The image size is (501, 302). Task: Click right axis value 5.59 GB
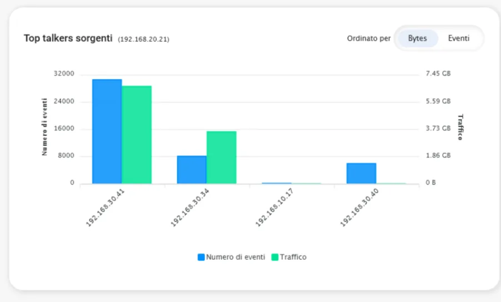438,101
